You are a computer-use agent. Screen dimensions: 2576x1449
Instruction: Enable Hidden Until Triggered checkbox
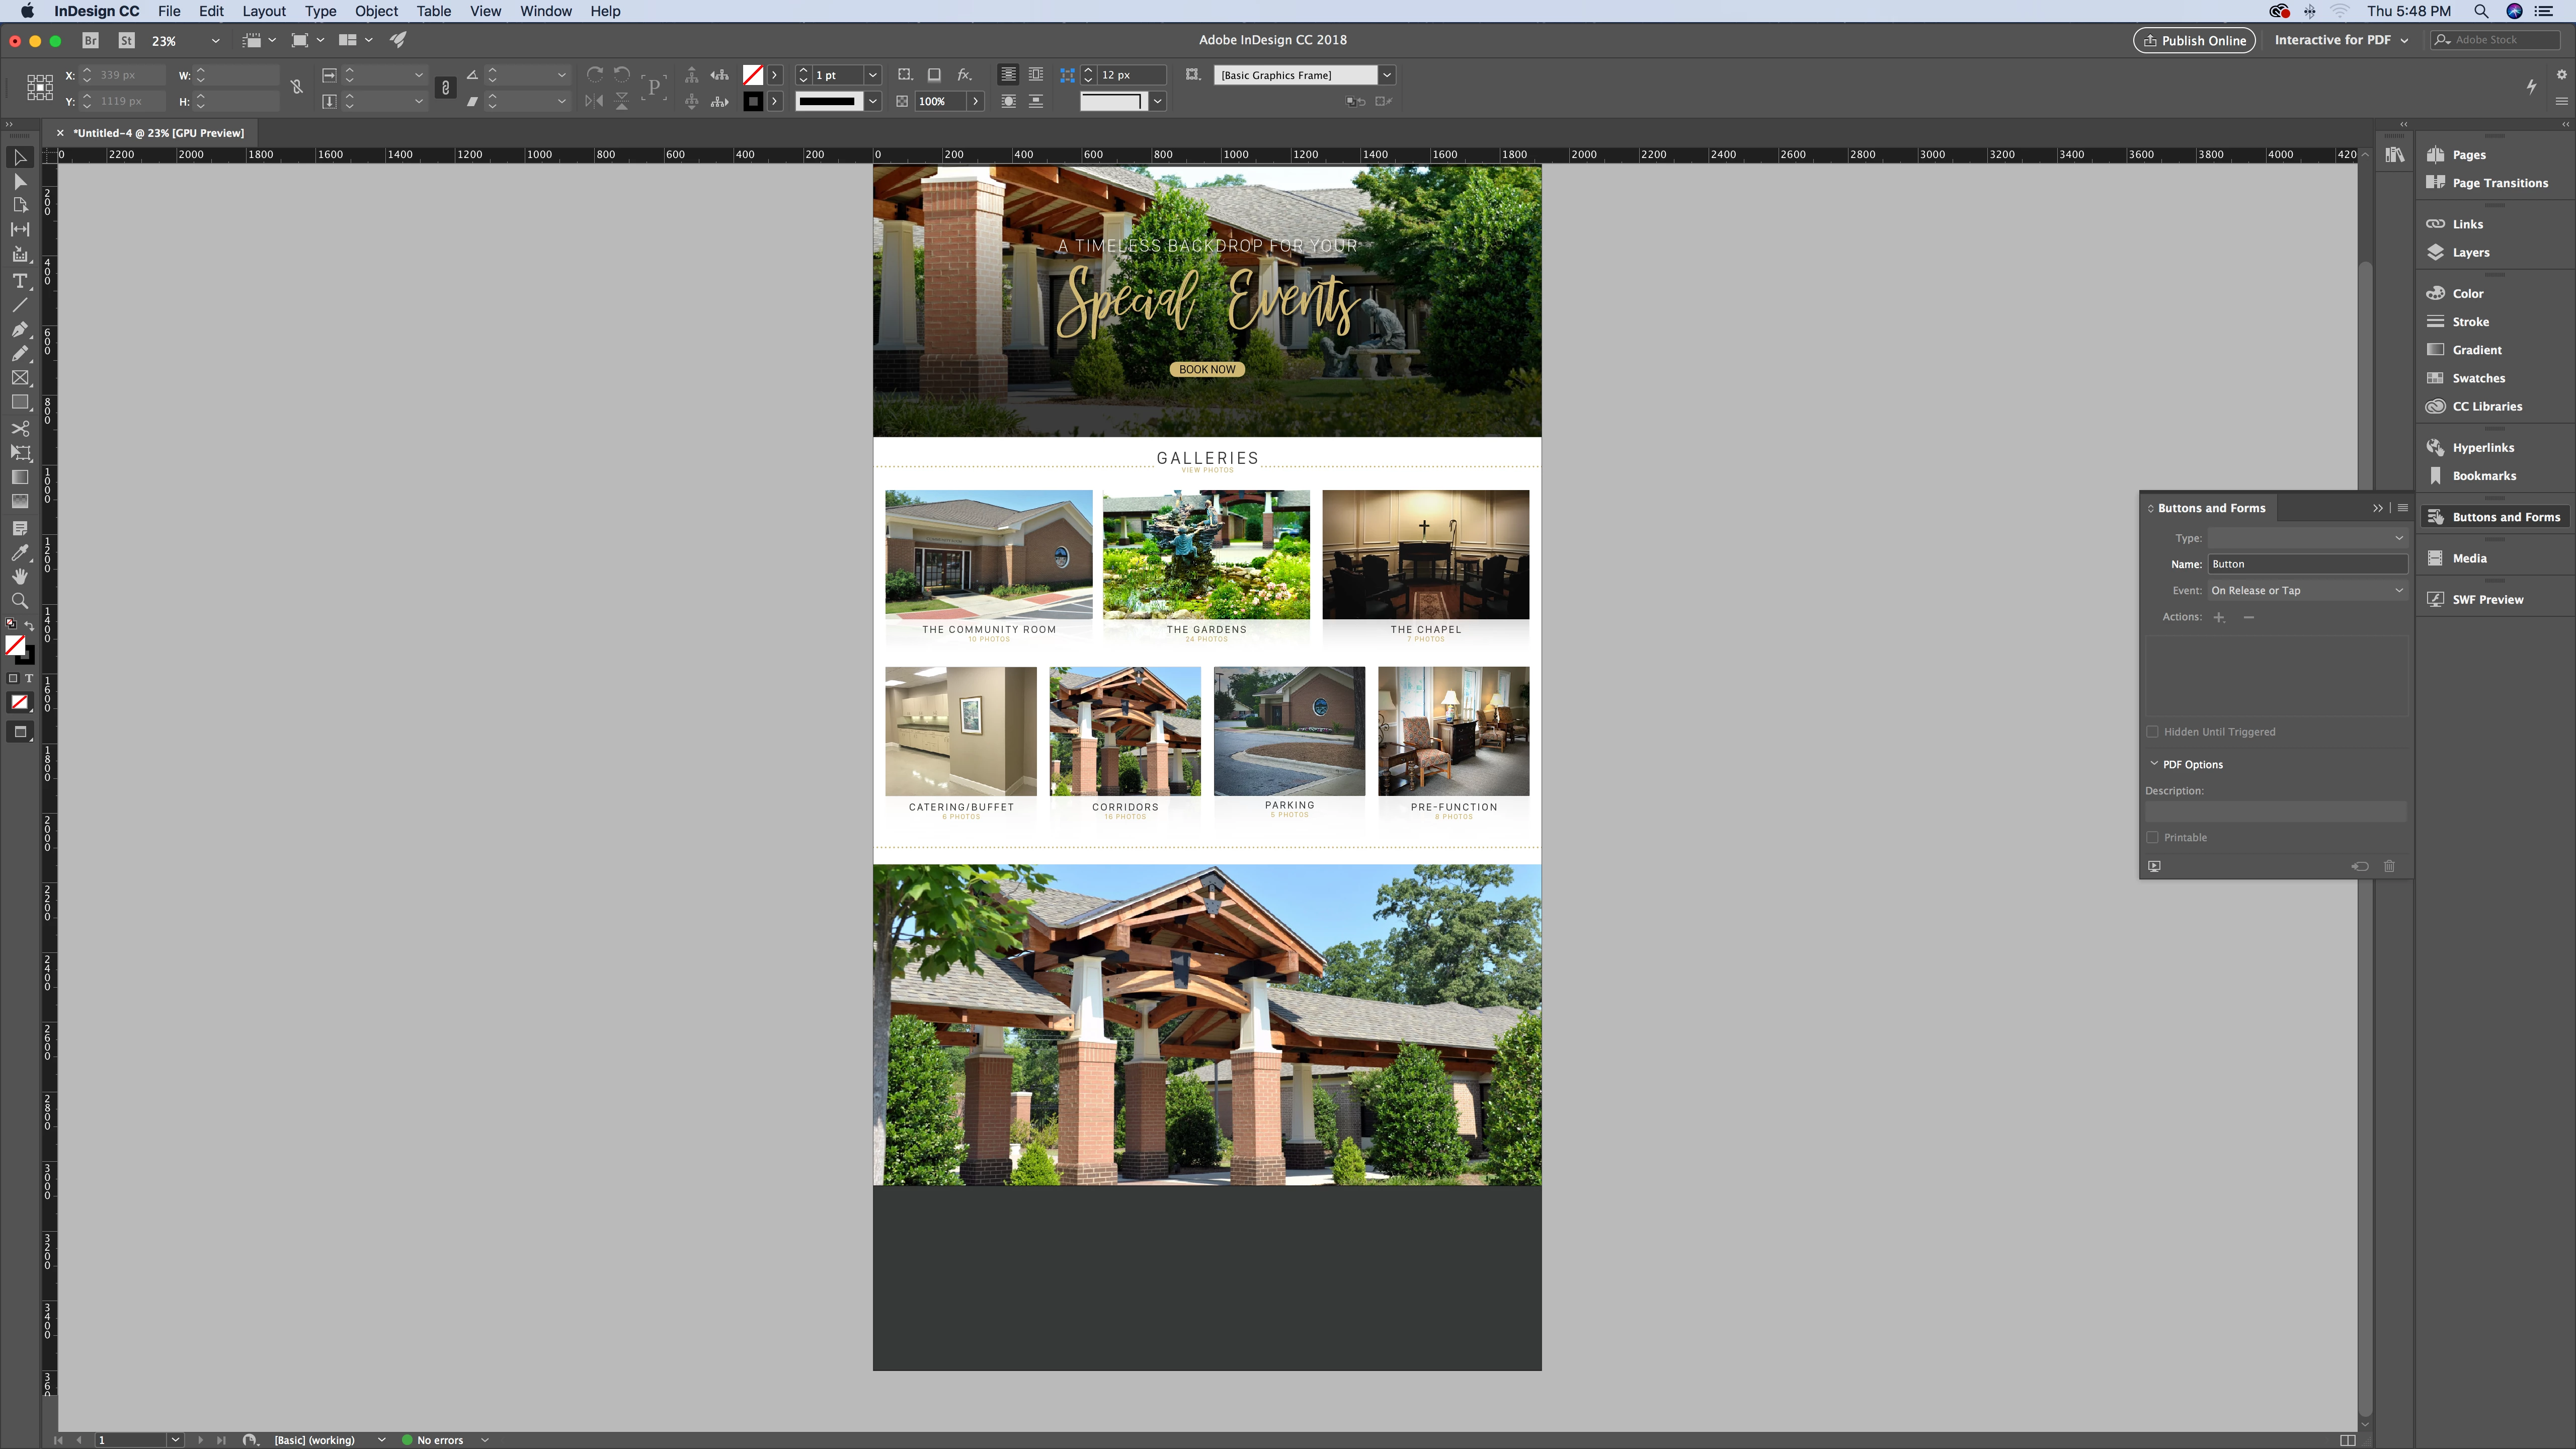[x=2152, y=732]
